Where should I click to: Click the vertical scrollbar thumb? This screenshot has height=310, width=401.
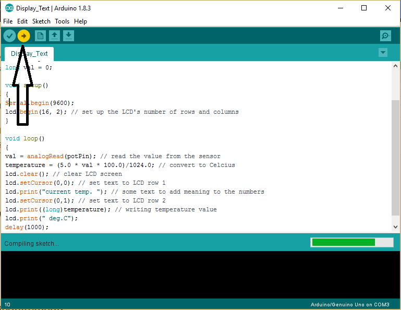tap(395, 158)
